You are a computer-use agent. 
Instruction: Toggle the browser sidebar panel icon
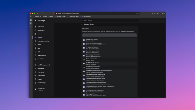(162, 13)
